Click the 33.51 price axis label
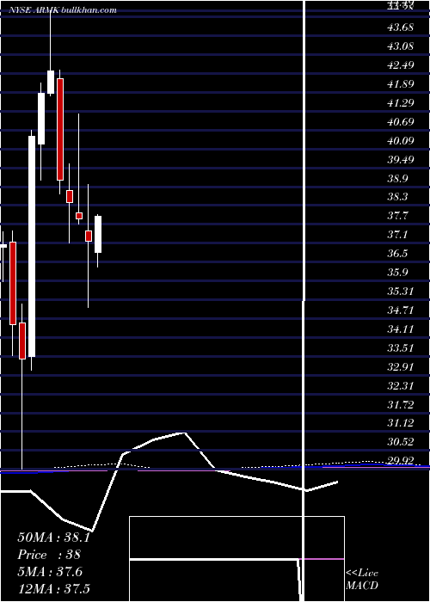 tap(401, 347)
